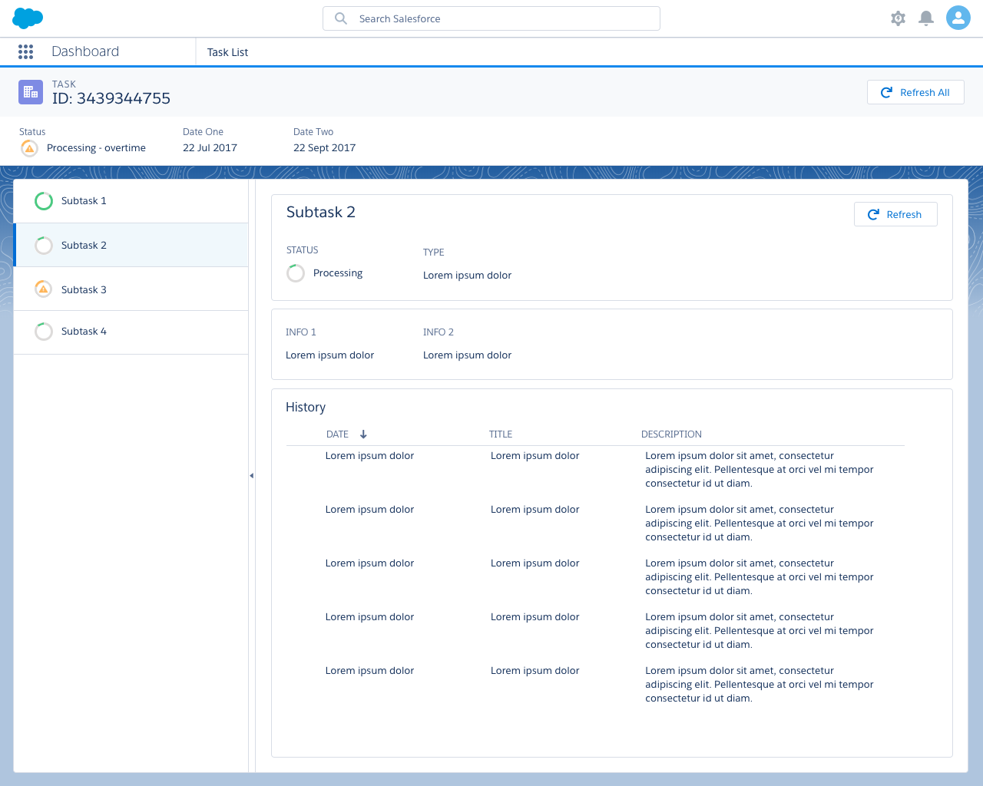Screen dimensions: 983x786
Task: Click the 'Processing - overtime' status text
Action: pos(96,148)
